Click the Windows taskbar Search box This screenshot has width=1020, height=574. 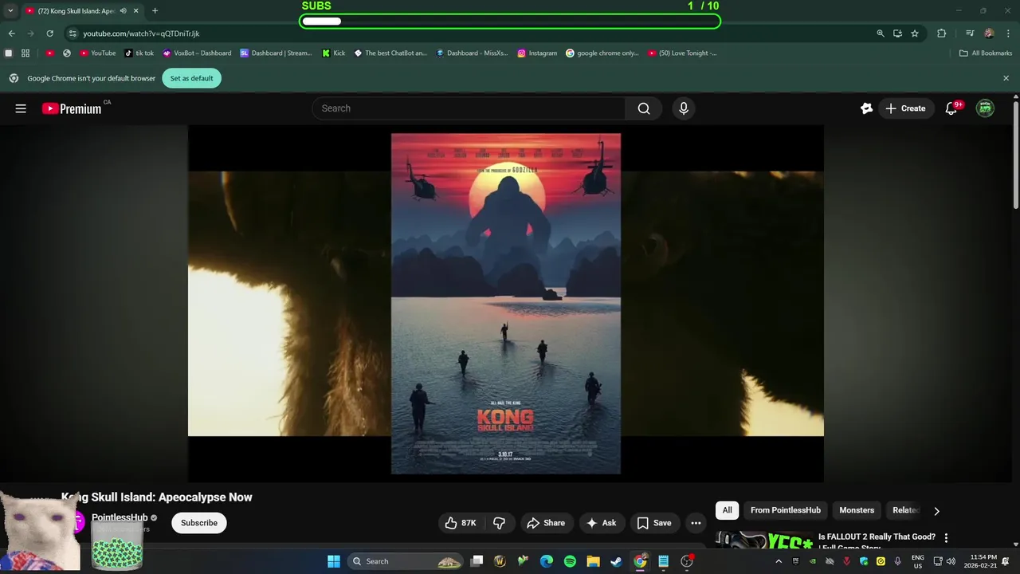pos(406,561)
